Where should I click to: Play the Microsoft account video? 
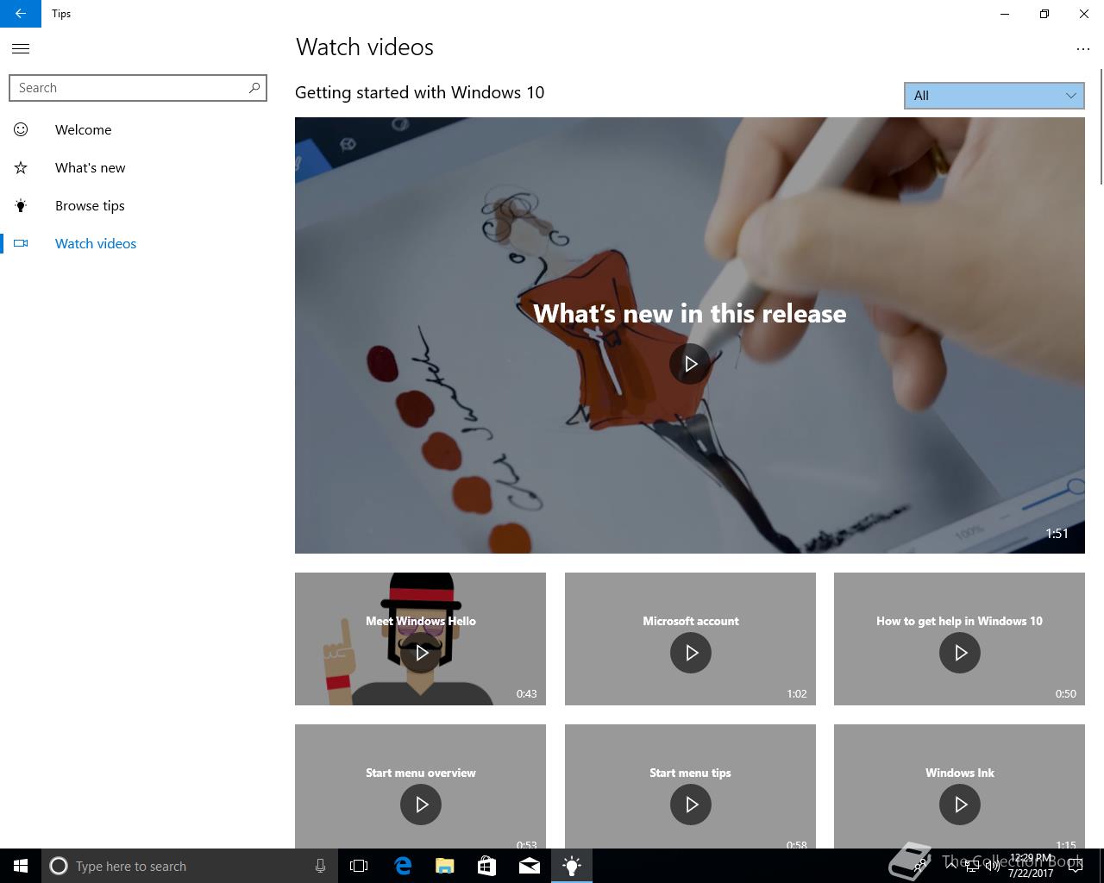tap(691, 653)
